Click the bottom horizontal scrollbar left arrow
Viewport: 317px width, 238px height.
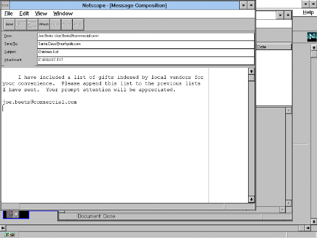click(3, 228)
